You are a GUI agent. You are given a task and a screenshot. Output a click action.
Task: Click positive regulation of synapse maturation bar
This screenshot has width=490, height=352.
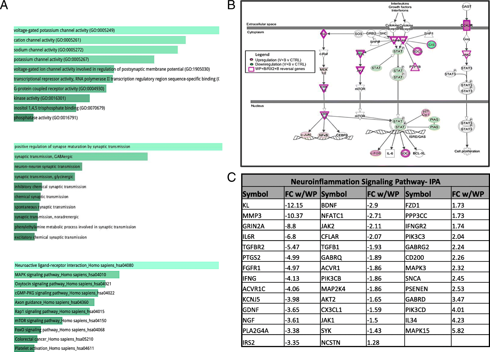point(118,147)
